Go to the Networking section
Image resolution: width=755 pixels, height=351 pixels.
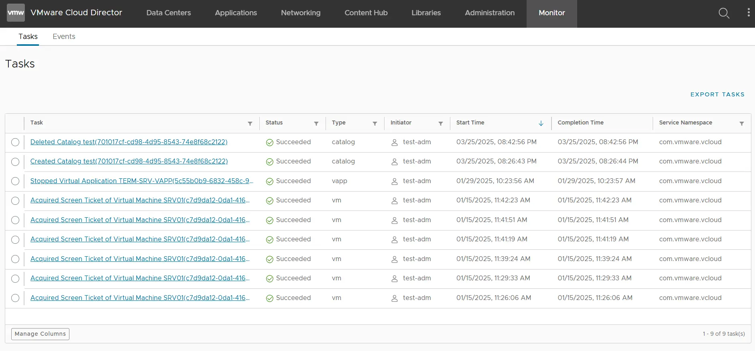(301, 13)
